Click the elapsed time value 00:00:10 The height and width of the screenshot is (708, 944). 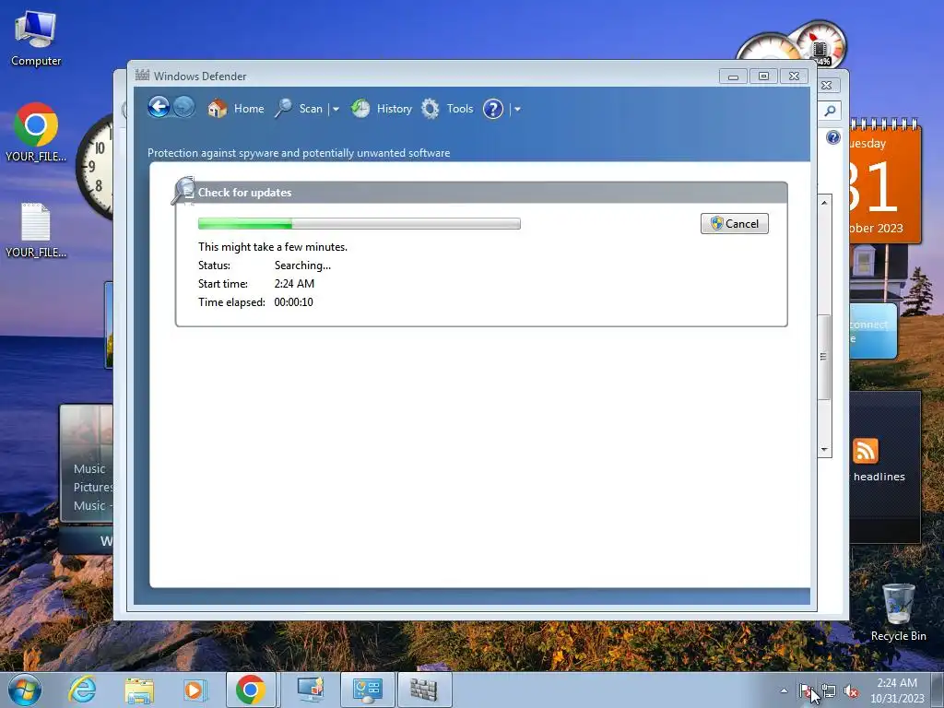coord(293,302)
